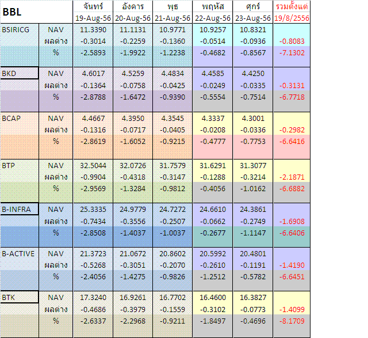This screenshot has height=338, width=368.
Task: Click the B-ACTIVE fund name cell
Action: point(20,253)
